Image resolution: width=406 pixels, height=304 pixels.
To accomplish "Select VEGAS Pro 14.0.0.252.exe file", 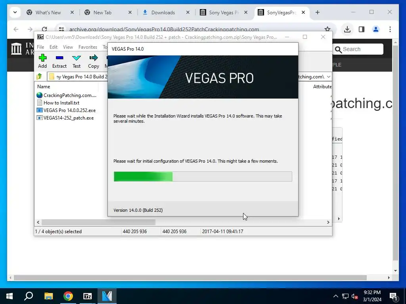I will coord(66,110).
